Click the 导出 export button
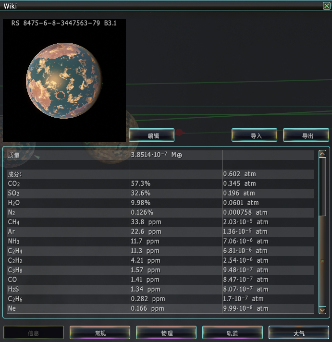 306,135
